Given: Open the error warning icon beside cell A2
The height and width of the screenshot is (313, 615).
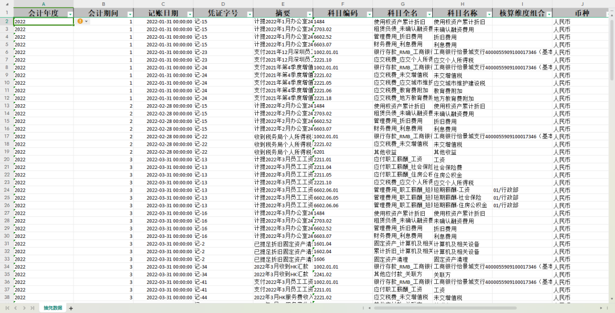Looking at the screenshot, I should pyautogui.click(x=80, y=21).
